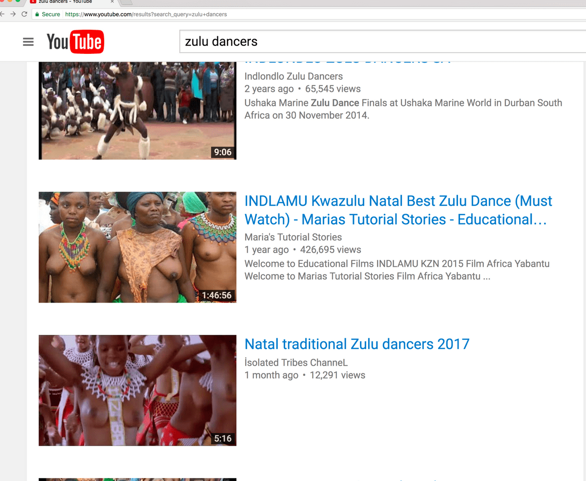
Task: Close the 'zulu dancers - YouTube' tab
Action: (x=112, y=1)
